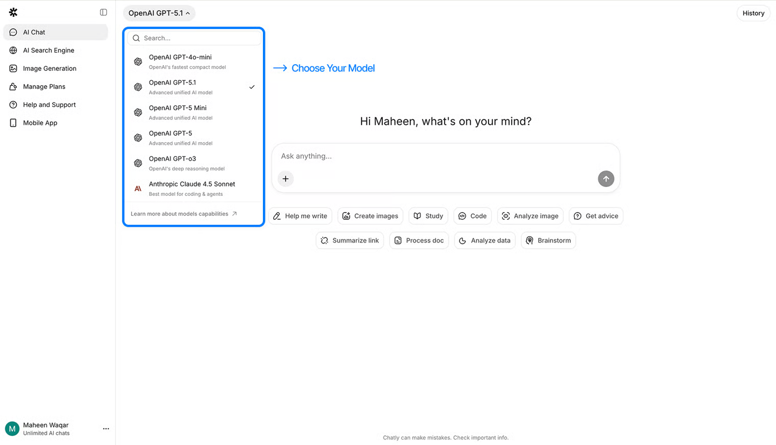
Task: Click the GPT-5 Mini OpenAI logo icon
Action: click(138, 113)
